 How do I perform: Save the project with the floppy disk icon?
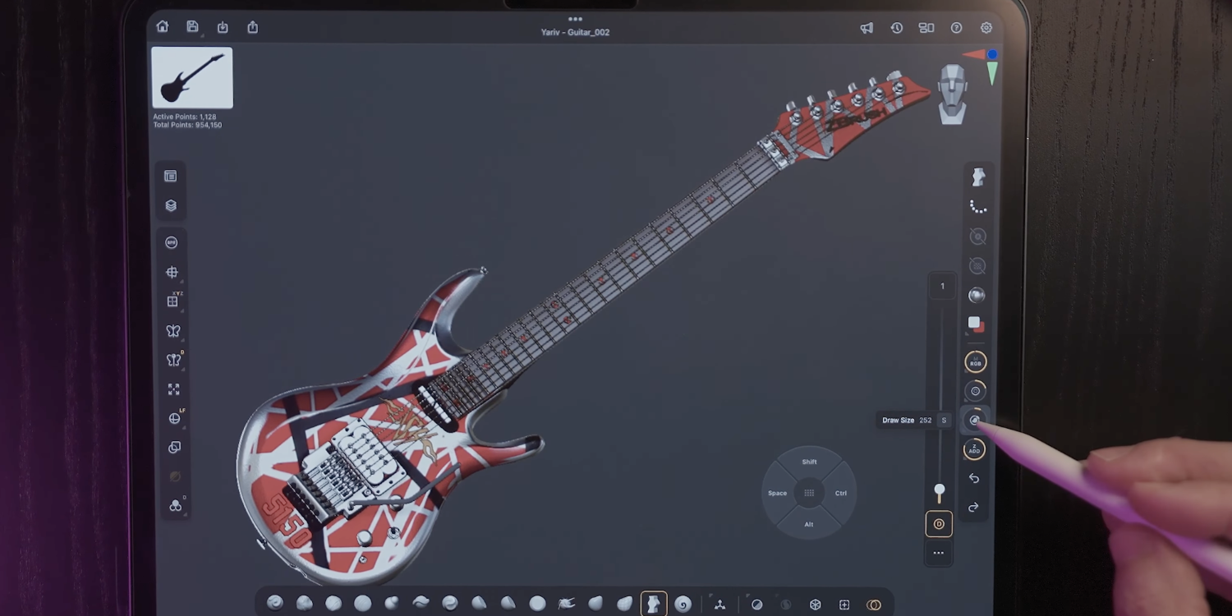click(x=192, y=27)
